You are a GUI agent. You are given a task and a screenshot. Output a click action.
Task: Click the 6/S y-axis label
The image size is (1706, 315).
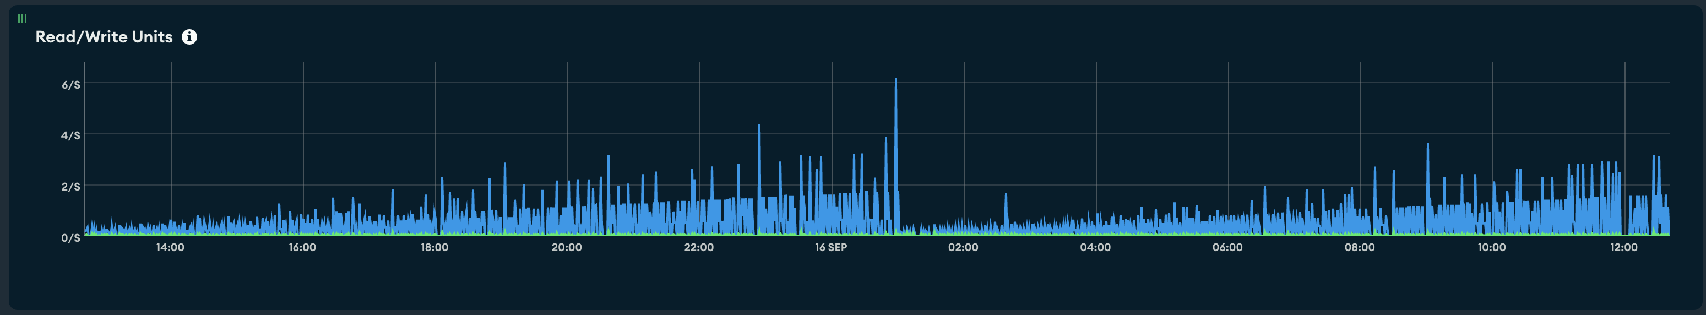pyautogui.click(x=71, y=85)
